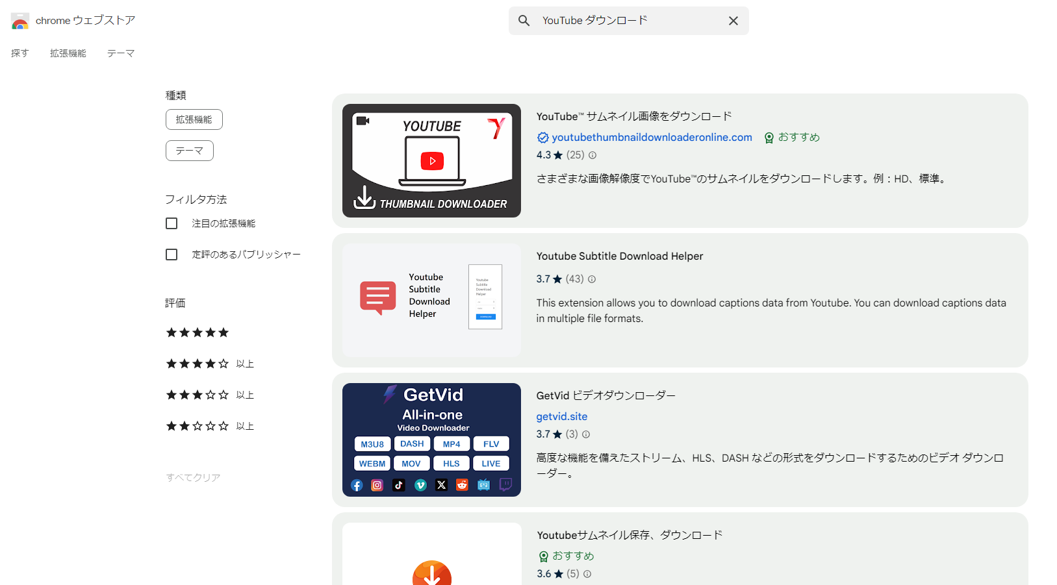Click すべてクリア to reset filters
This screenshot has height=585, width=1057.
pos(193,477)
